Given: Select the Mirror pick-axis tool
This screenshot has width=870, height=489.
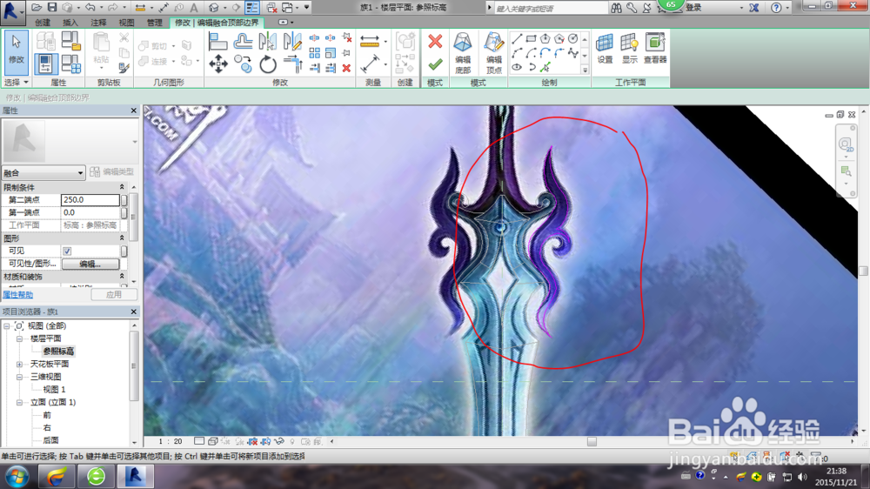Looking at the screenshot, I should [267, 42].
